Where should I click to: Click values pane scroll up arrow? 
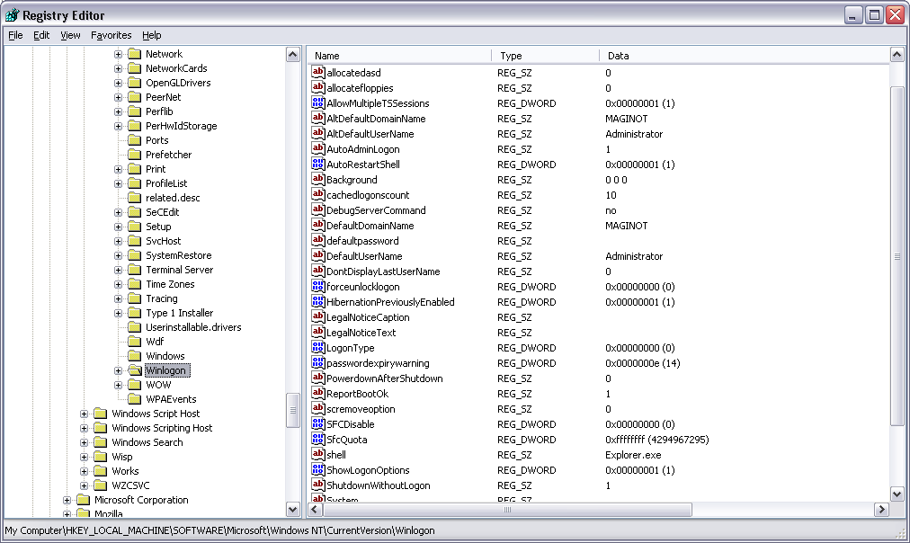pyautogui.click(x=897, y=55)
